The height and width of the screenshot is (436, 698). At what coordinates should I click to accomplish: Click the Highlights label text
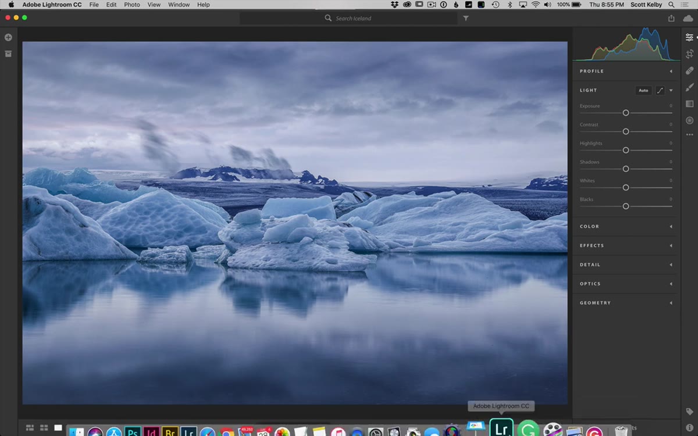point(591,143)
